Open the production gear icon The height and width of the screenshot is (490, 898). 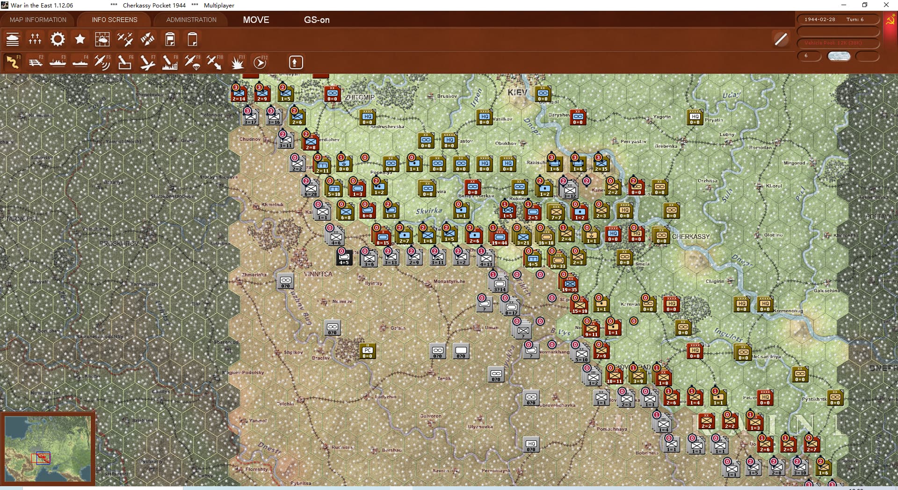[58, 39]
